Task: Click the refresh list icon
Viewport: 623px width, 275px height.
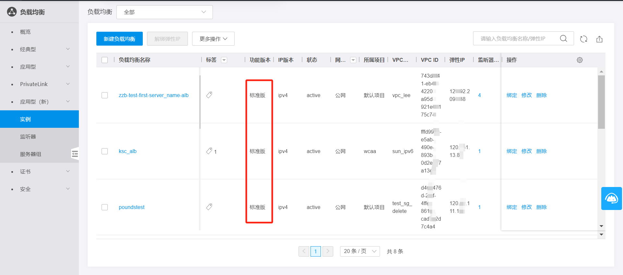Action: tap(583, 39)
